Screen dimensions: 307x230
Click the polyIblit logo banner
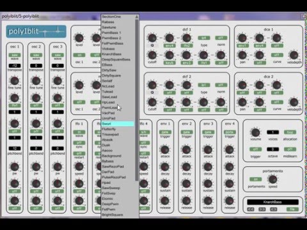point(36,31)
